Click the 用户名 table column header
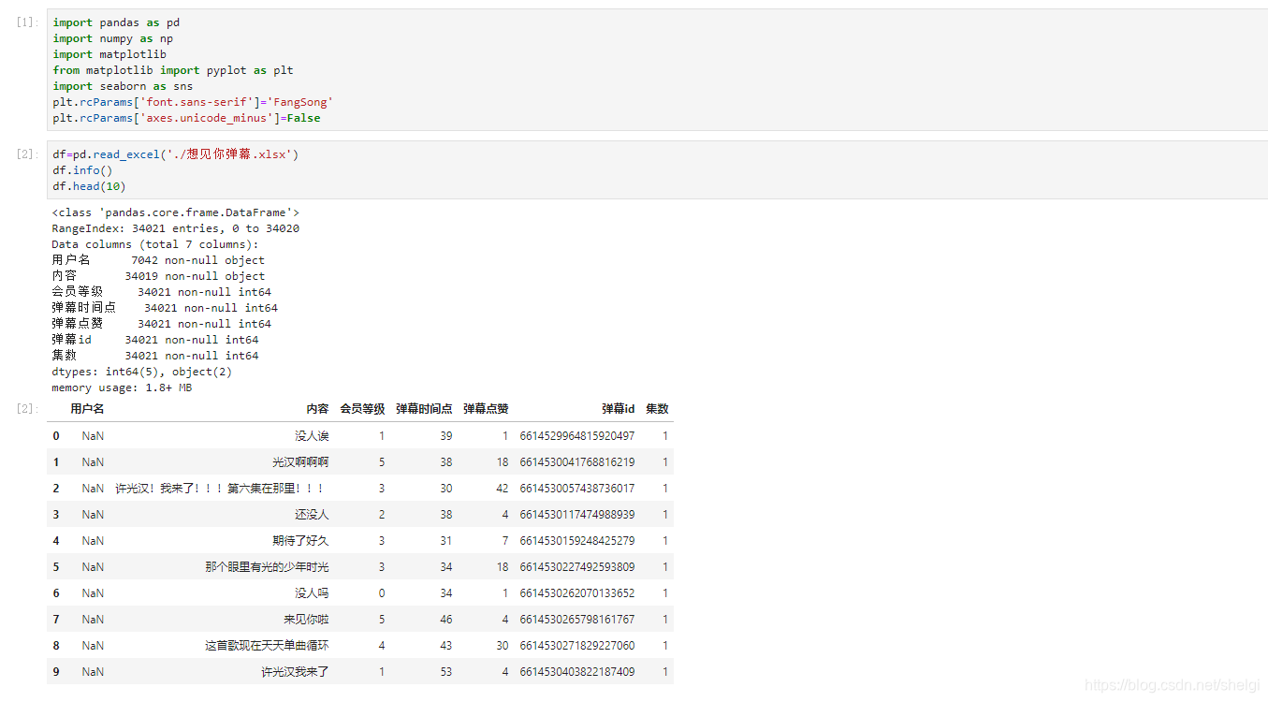This screenshot has height=702, width=1268. 87,409
